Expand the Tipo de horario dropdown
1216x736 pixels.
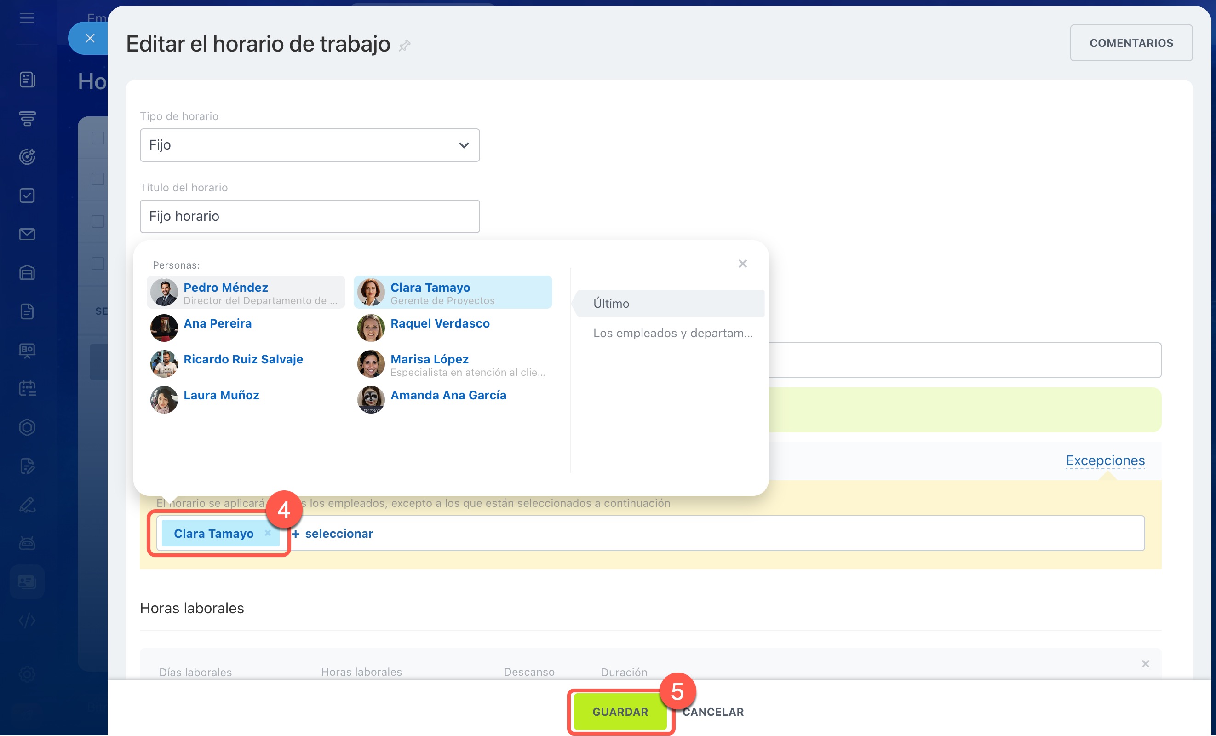310,145
